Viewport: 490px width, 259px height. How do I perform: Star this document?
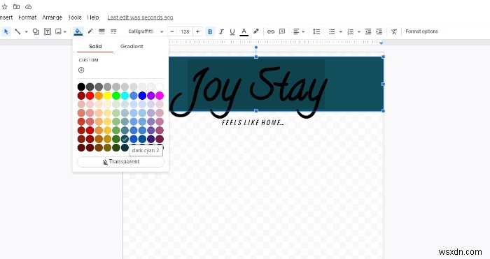5,6
